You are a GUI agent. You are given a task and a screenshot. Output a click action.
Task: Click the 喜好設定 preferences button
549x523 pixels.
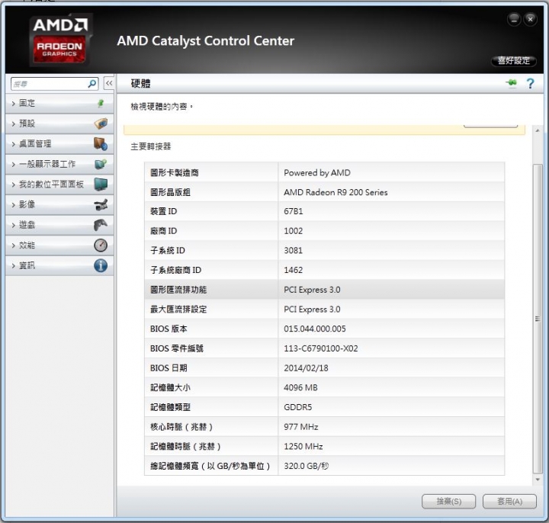pos(514,60)
